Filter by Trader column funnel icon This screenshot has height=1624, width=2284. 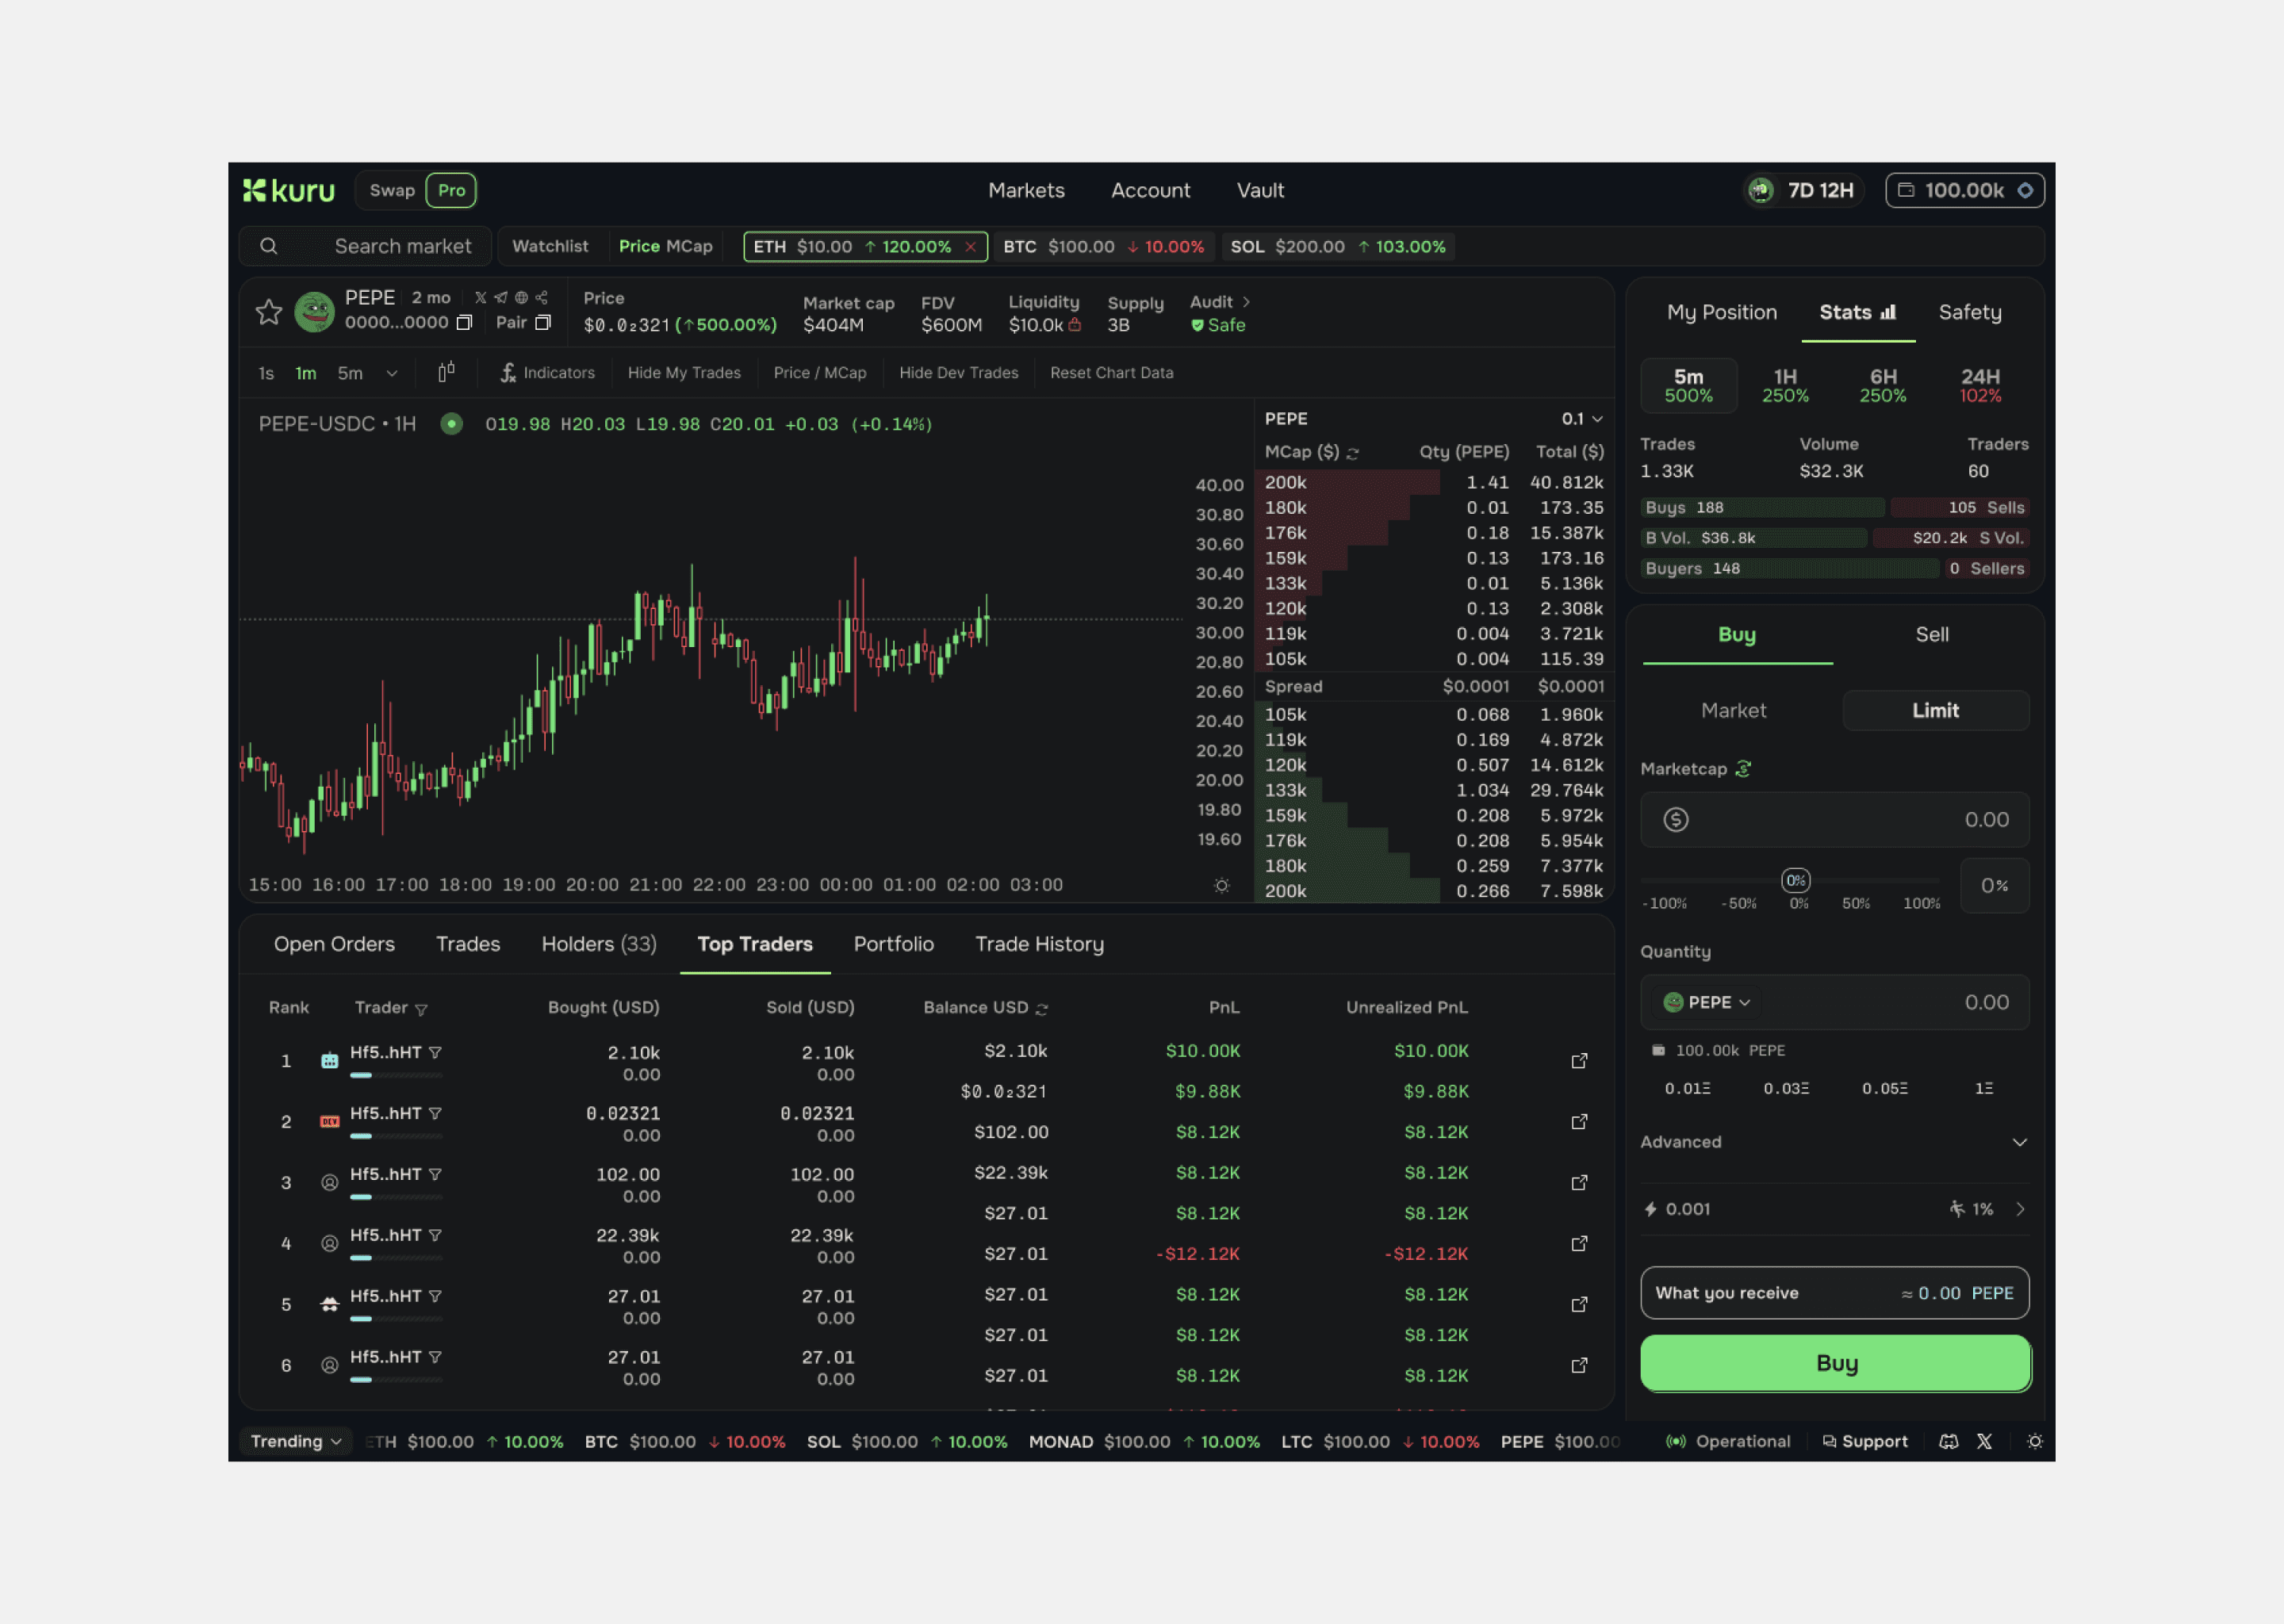pos(421,1010)
